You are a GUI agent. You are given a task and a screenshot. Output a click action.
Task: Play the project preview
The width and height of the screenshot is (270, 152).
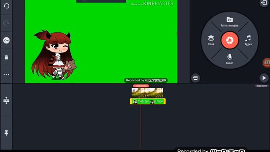[264, 78]
